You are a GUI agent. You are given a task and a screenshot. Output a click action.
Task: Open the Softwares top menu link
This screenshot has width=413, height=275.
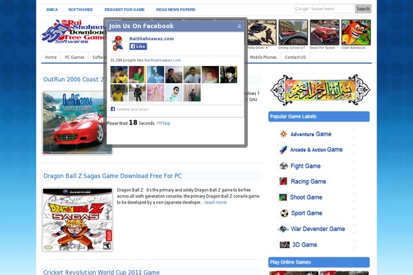(x=81, y=10)
